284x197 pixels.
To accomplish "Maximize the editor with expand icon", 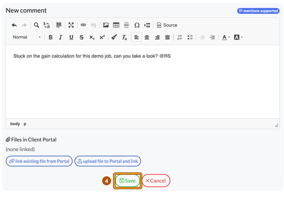I will pyautogui.click(x=71, y=25).
